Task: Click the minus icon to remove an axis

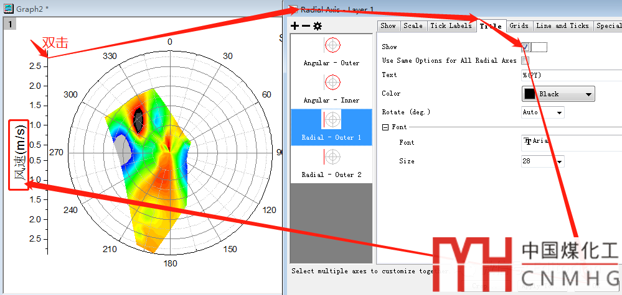Action: click(306, 26)
